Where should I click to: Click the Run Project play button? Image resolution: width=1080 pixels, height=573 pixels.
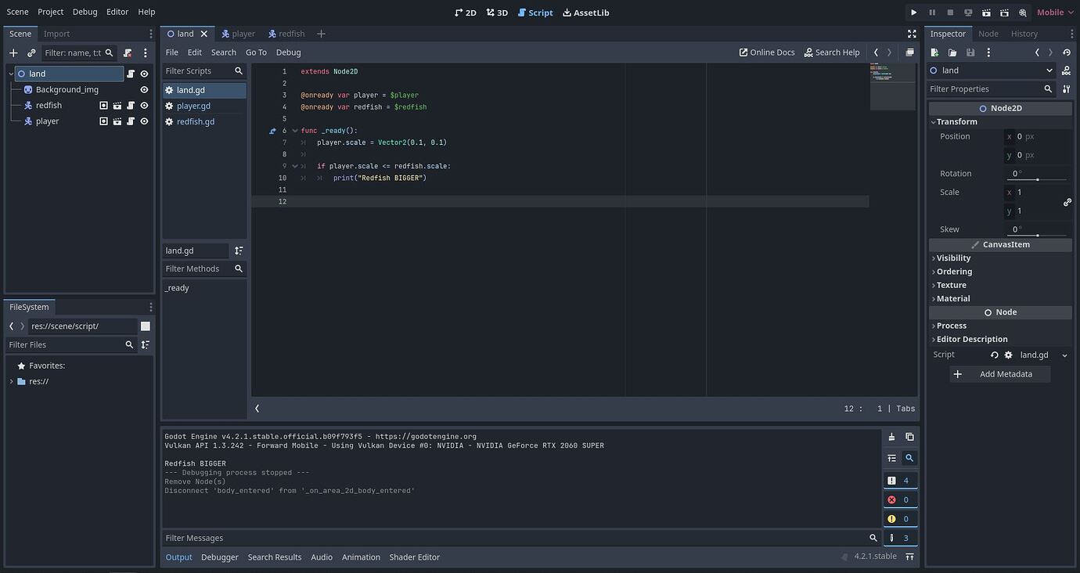913,12
